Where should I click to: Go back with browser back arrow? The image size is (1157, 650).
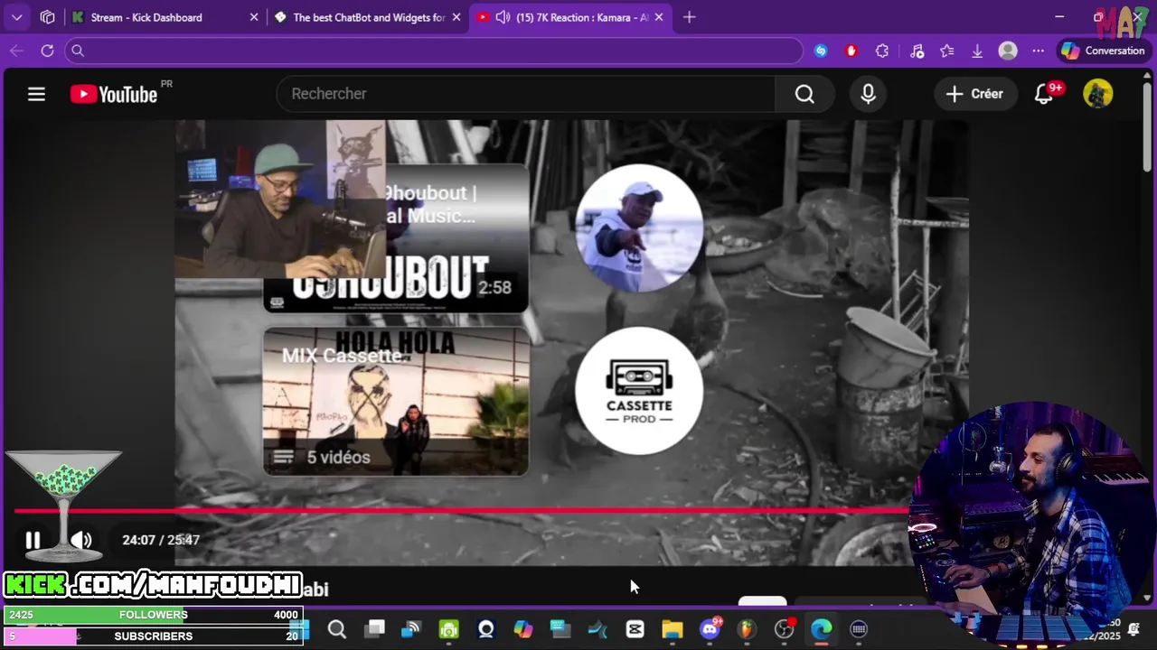point(16,51)
